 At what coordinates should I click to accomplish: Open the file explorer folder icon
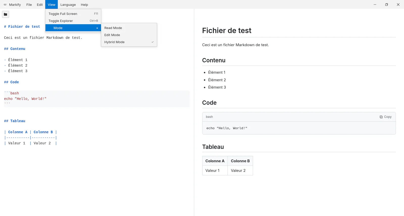pyautogui.click(x=6, y=14)
